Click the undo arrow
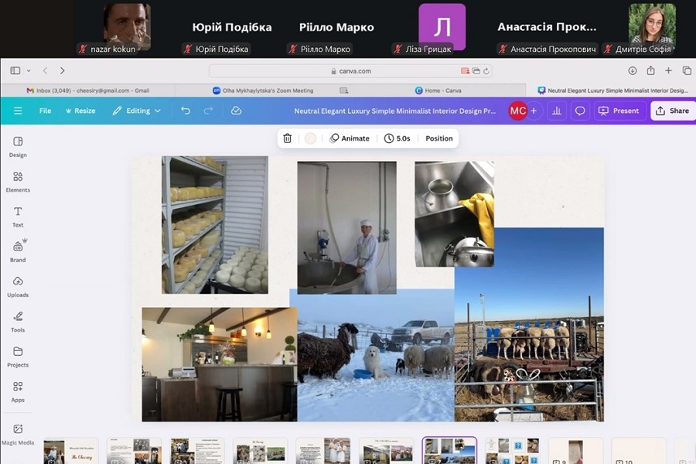 pyautogui.click(x=186, y=111)
